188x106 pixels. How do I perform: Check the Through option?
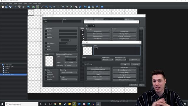pos(46,79)
